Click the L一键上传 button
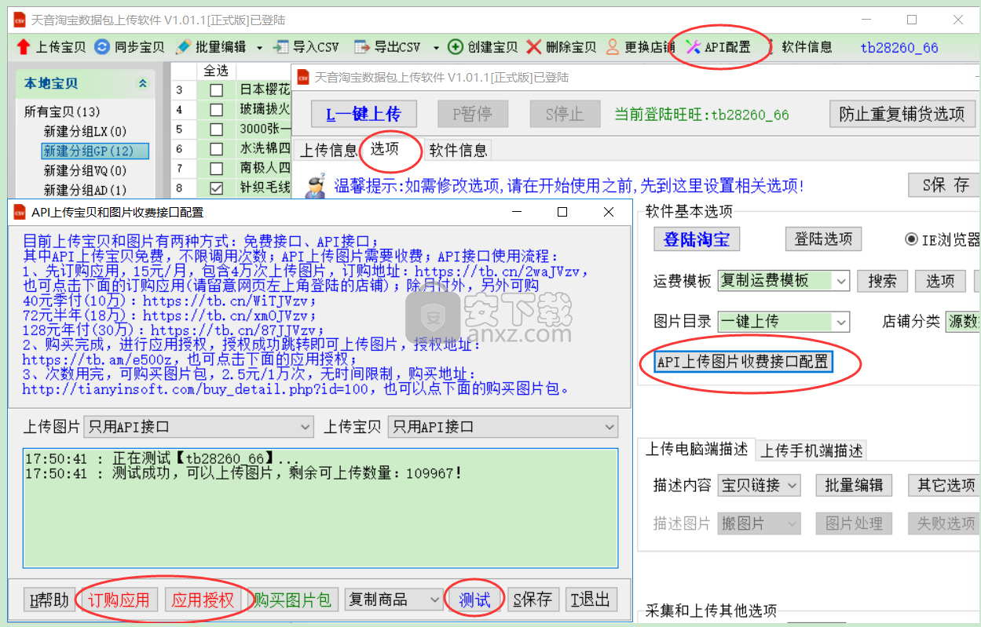Image resolution: width=981 pixels, height=627 pixels. pos(364,114)
